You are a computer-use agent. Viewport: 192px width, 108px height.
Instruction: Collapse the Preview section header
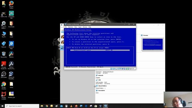tap(145, 35)
